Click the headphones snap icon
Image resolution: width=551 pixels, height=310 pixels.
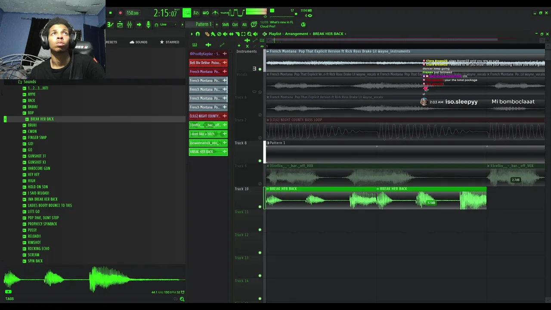coord(156,25)
